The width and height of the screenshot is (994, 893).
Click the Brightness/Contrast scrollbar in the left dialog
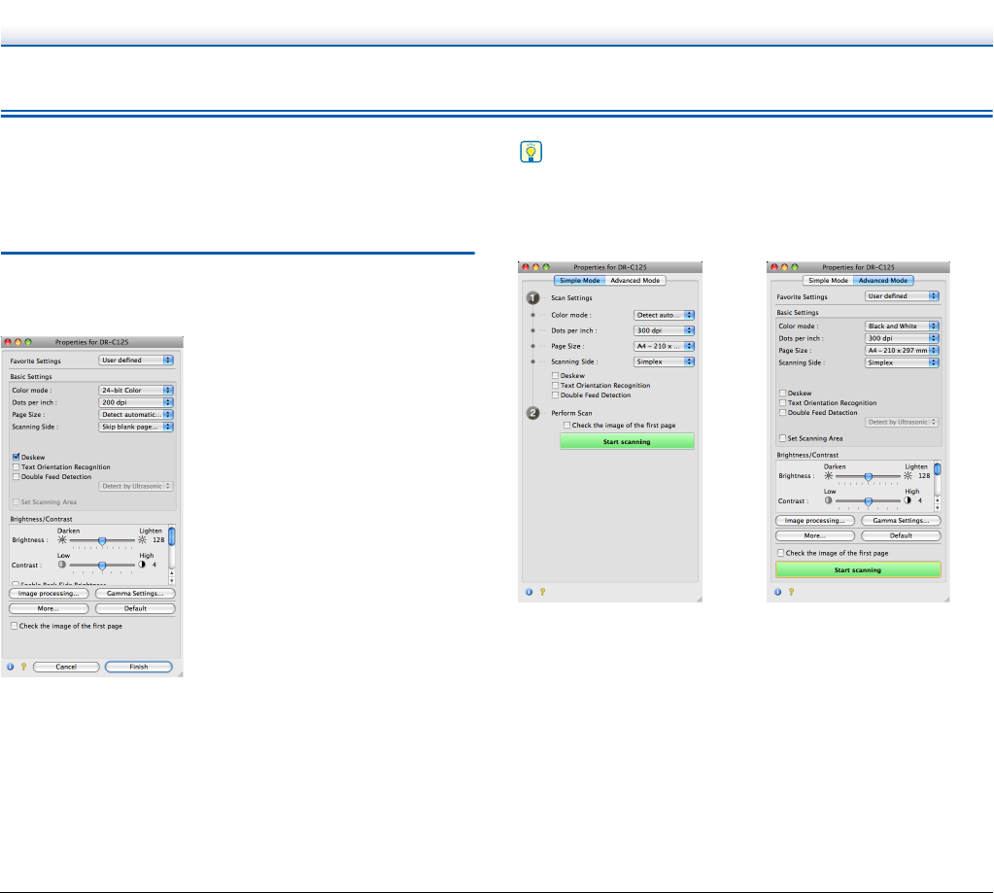click(x=172, y=536)
